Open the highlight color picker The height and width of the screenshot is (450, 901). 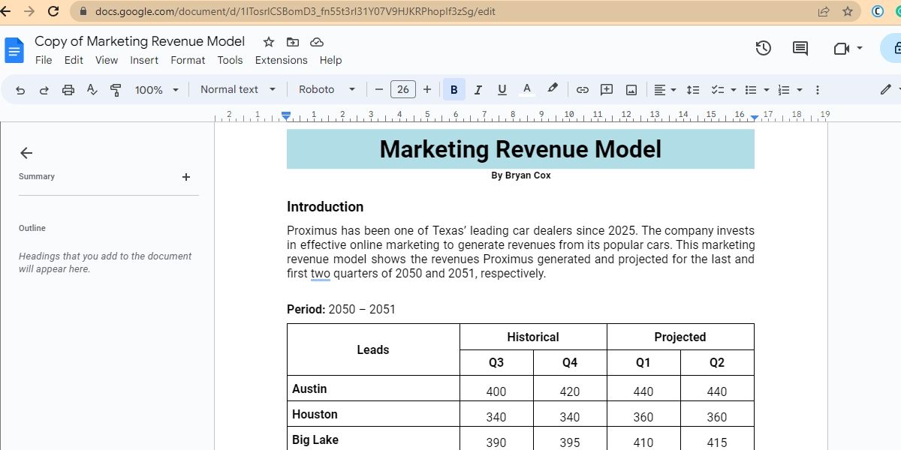tap(553, 89)
